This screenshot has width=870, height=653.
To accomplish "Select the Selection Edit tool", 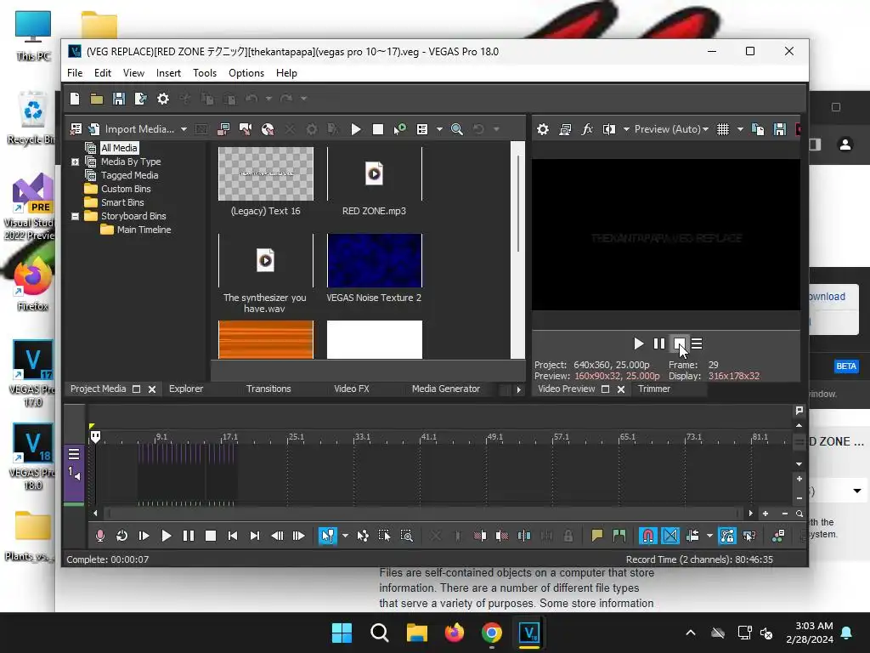I will click(384, 536).
